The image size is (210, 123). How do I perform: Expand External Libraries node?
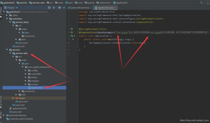click(4, 115)
